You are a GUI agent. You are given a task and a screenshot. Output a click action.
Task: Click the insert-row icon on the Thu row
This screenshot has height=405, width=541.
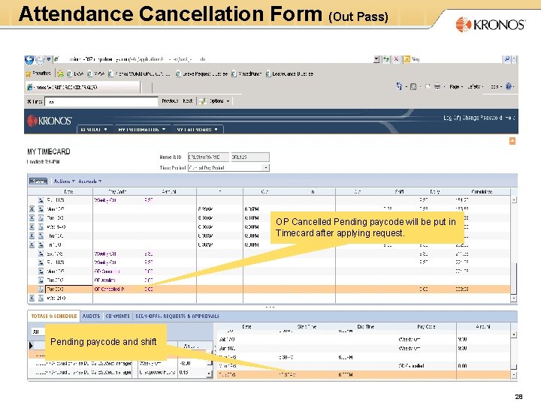pyautogui.click(x=41, y=236)
